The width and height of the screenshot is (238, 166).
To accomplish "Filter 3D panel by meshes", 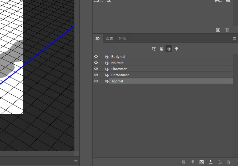I will pyautogui.click(x=161, y=49).
